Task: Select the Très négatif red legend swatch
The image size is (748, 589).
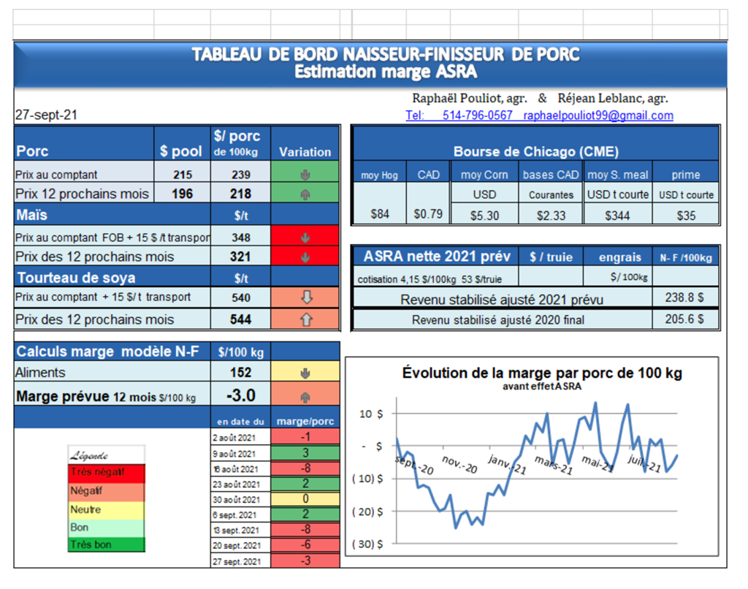Action: (x=107, y=472)
